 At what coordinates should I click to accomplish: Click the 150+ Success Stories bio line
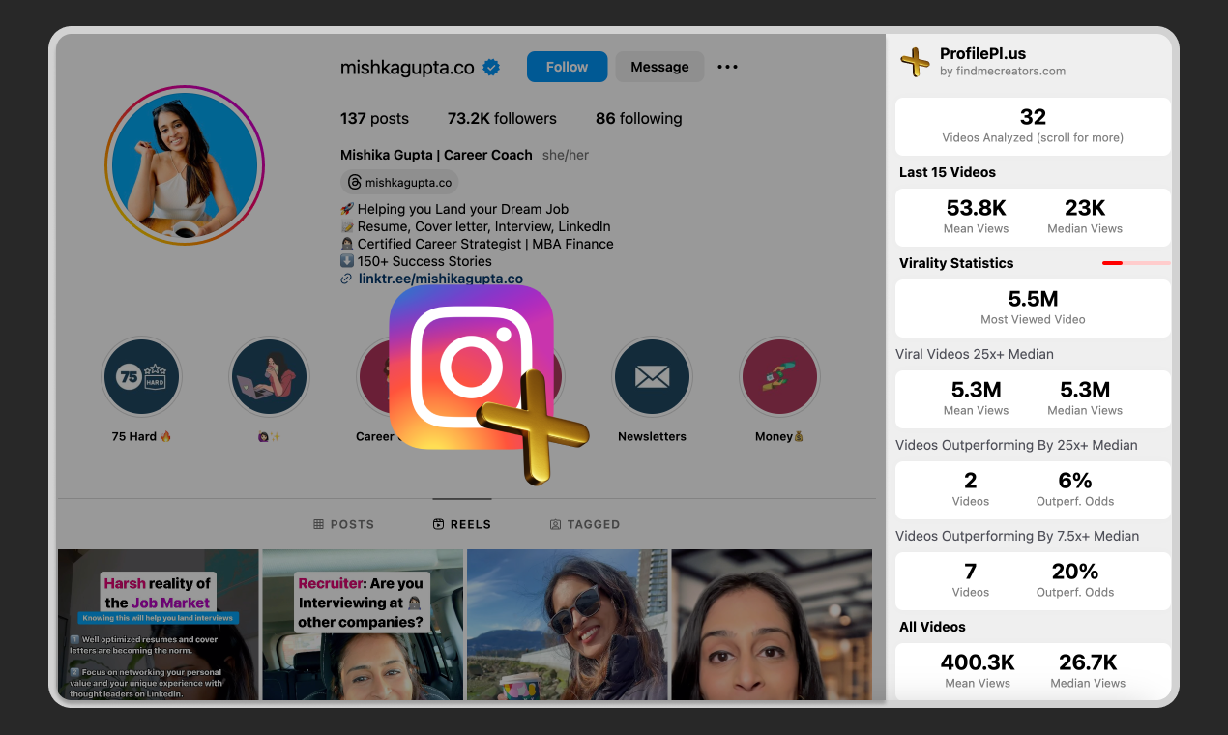click(416, 261)
